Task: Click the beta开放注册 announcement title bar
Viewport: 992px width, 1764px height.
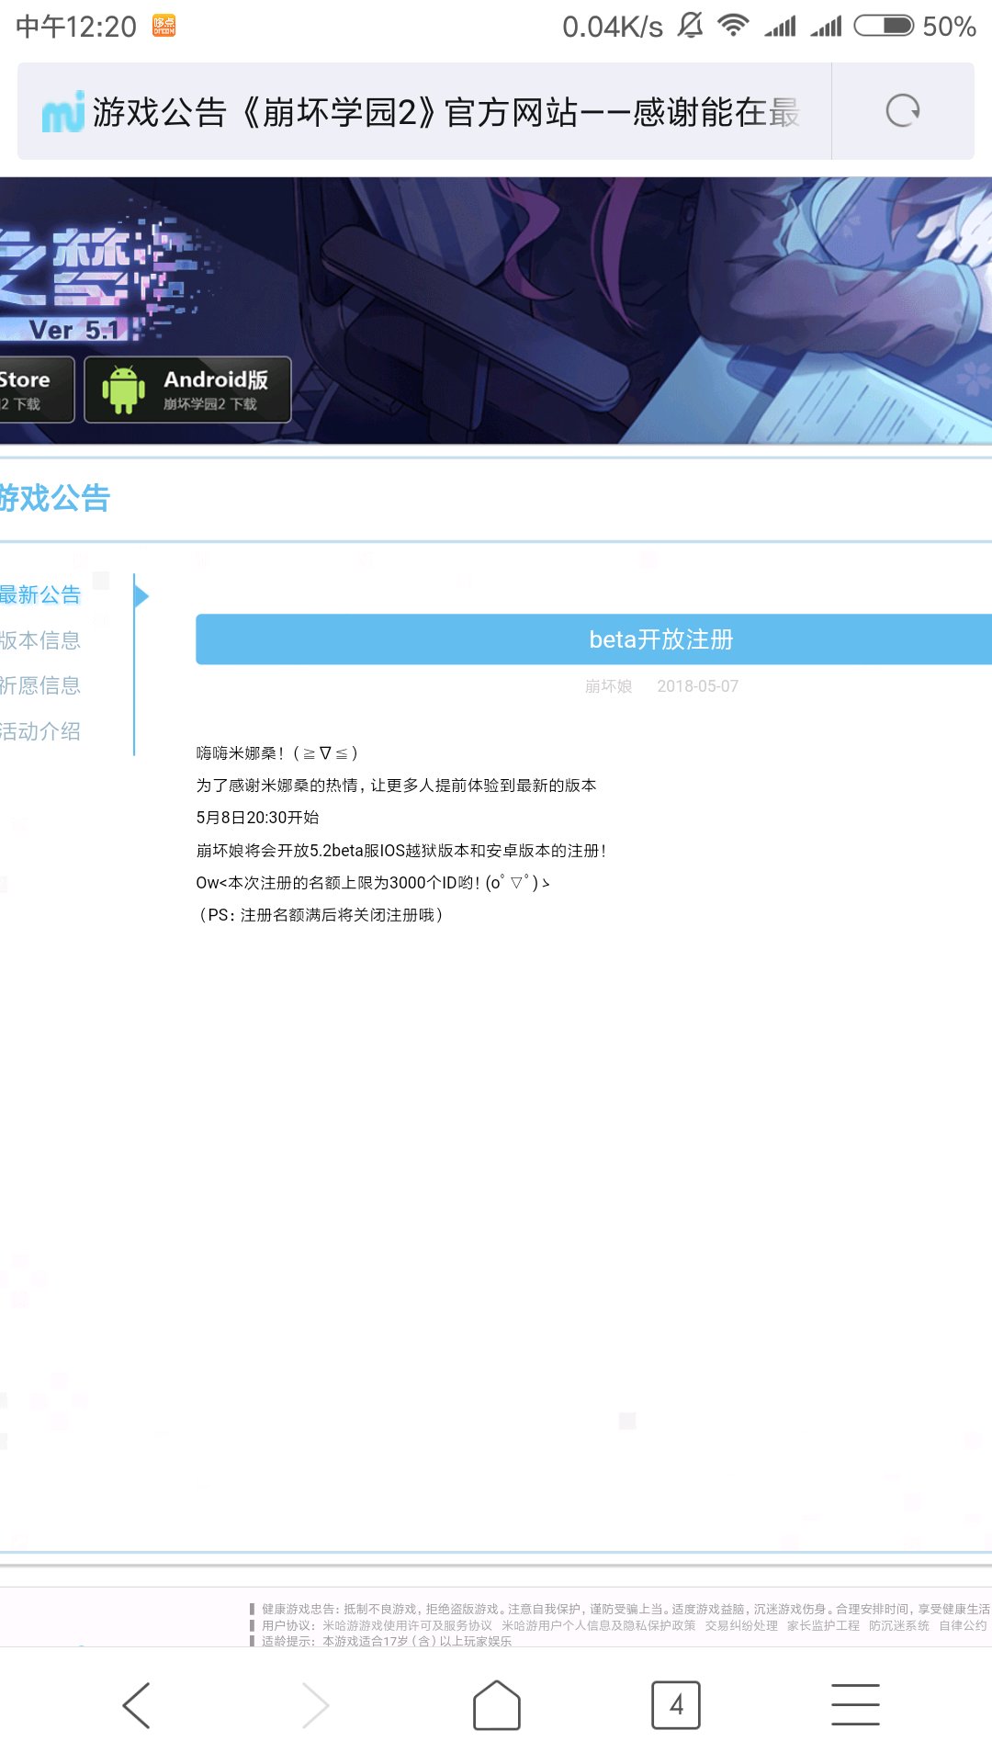Action: tap(593, 639)
